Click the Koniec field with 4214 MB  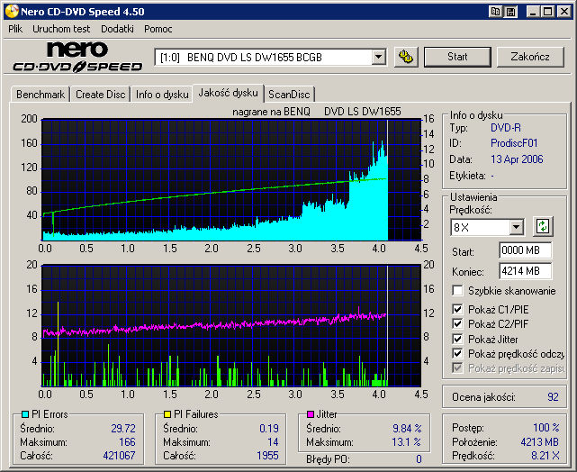click(x=526, y=271)
